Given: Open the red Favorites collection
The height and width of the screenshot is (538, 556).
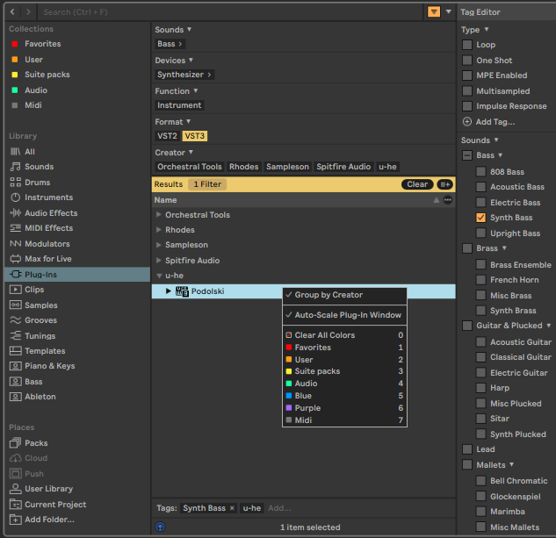Looking at the screenshot, I should tap(36, 44).
